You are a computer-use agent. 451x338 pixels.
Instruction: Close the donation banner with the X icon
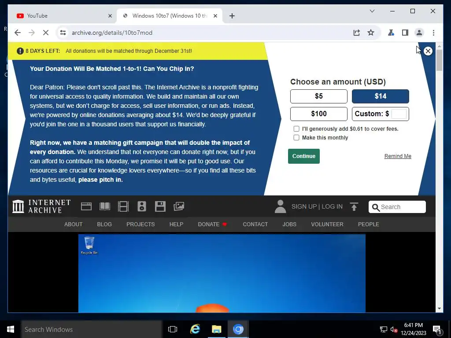[428, 51]
